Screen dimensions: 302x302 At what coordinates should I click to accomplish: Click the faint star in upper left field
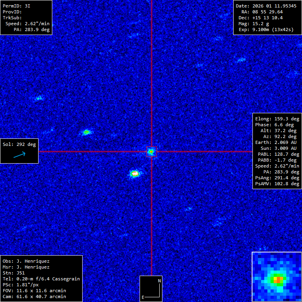(39, 98)
